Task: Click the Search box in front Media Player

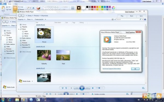Action: pos(128,19)
